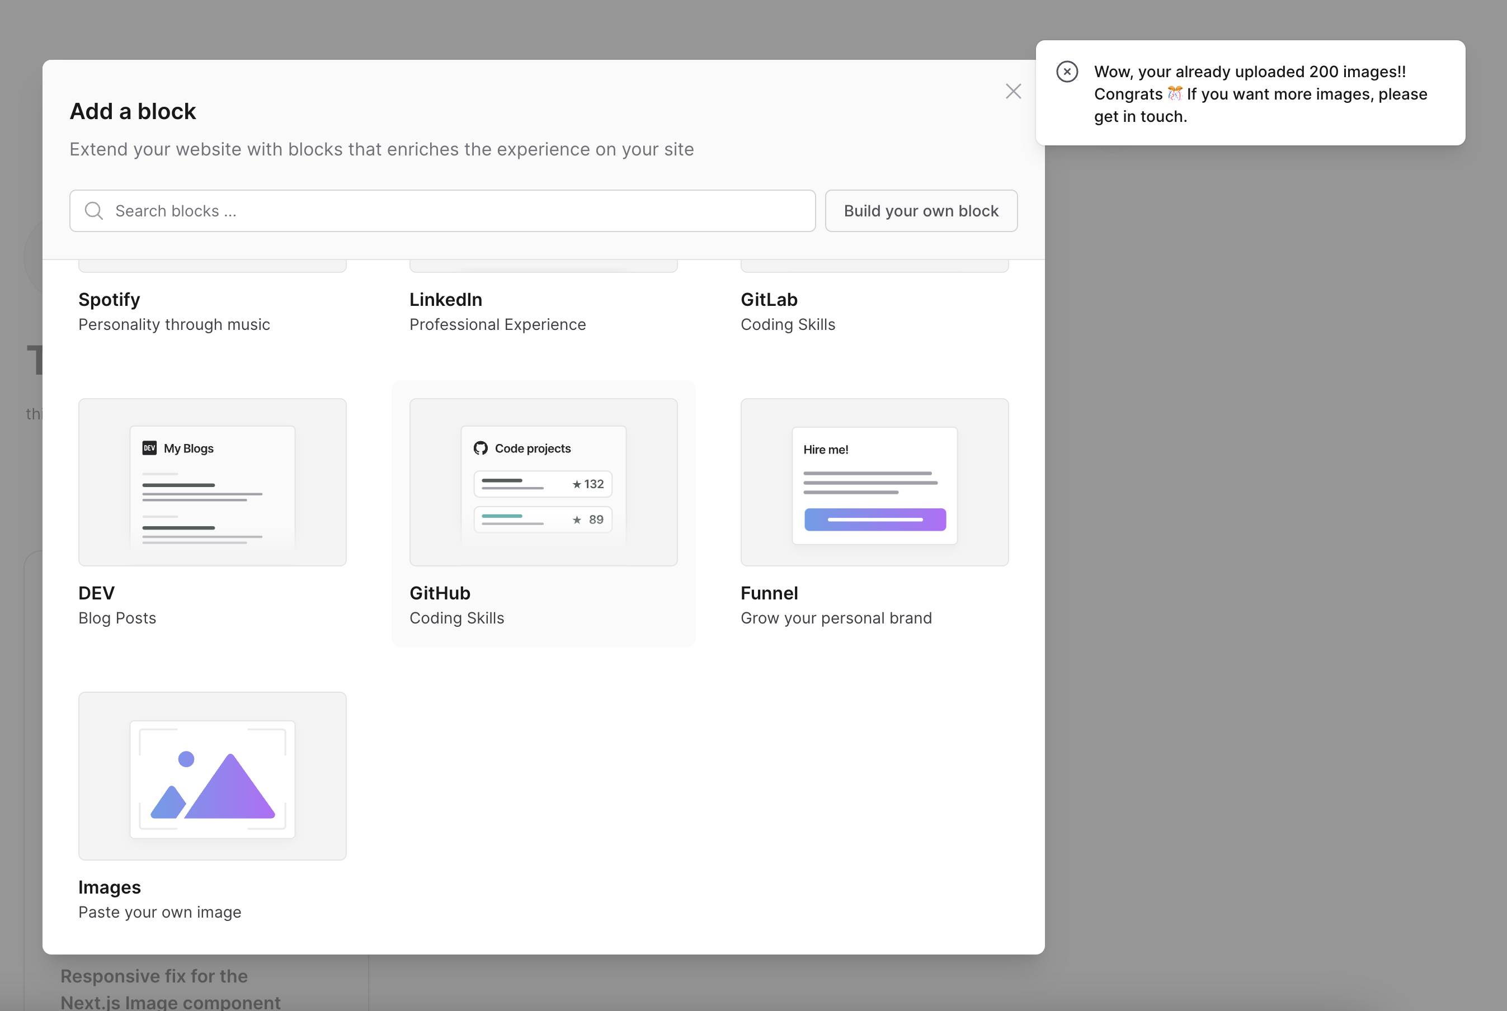Click the X to close the Add a block dialog
The height and width of the screenshot is (1011, 1507).
(1013, 91)
